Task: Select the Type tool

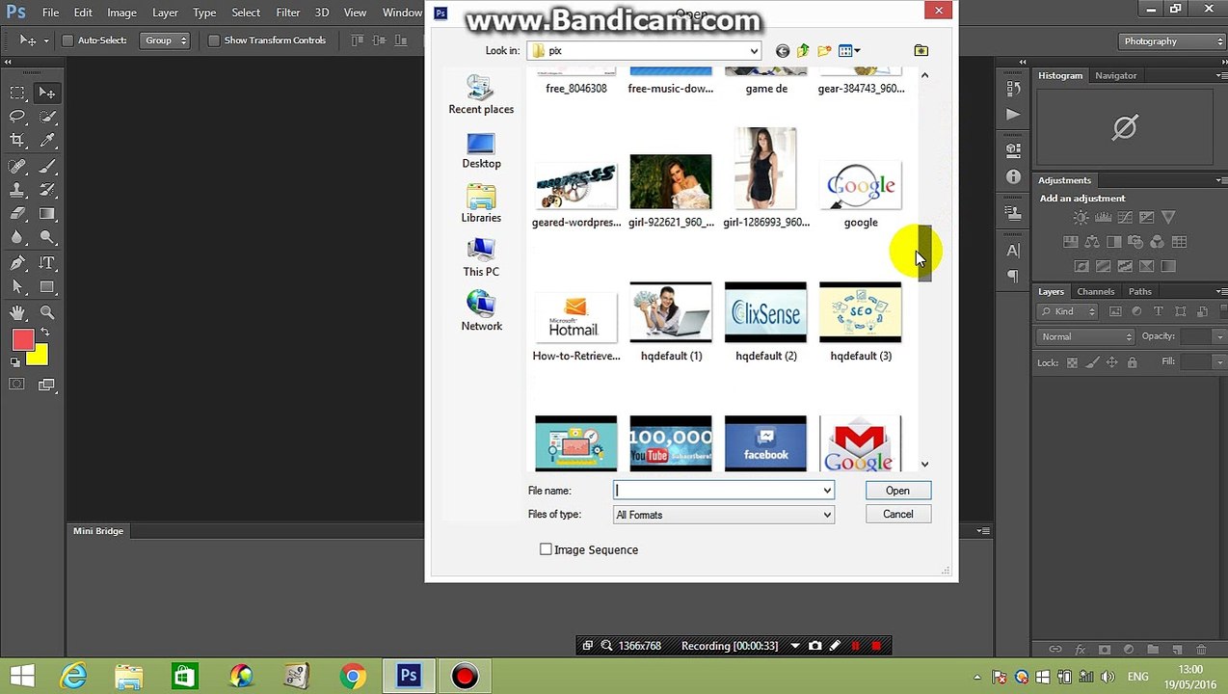Action: [x=47, y=263]
